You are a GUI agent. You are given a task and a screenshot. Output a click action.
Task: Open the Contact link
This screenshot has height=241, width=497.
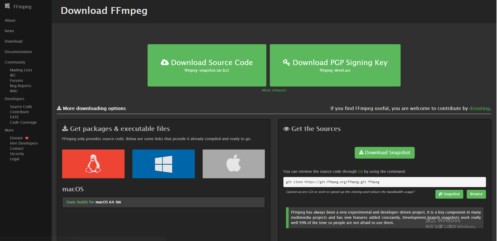pos(17,148)
